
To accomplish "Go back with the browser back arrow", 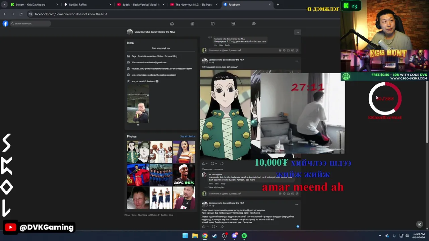I will [x=5, y=14].
